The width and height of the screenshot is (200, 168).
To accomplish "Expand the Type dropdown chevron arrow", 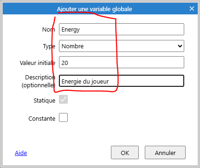I will coord(180,46).
